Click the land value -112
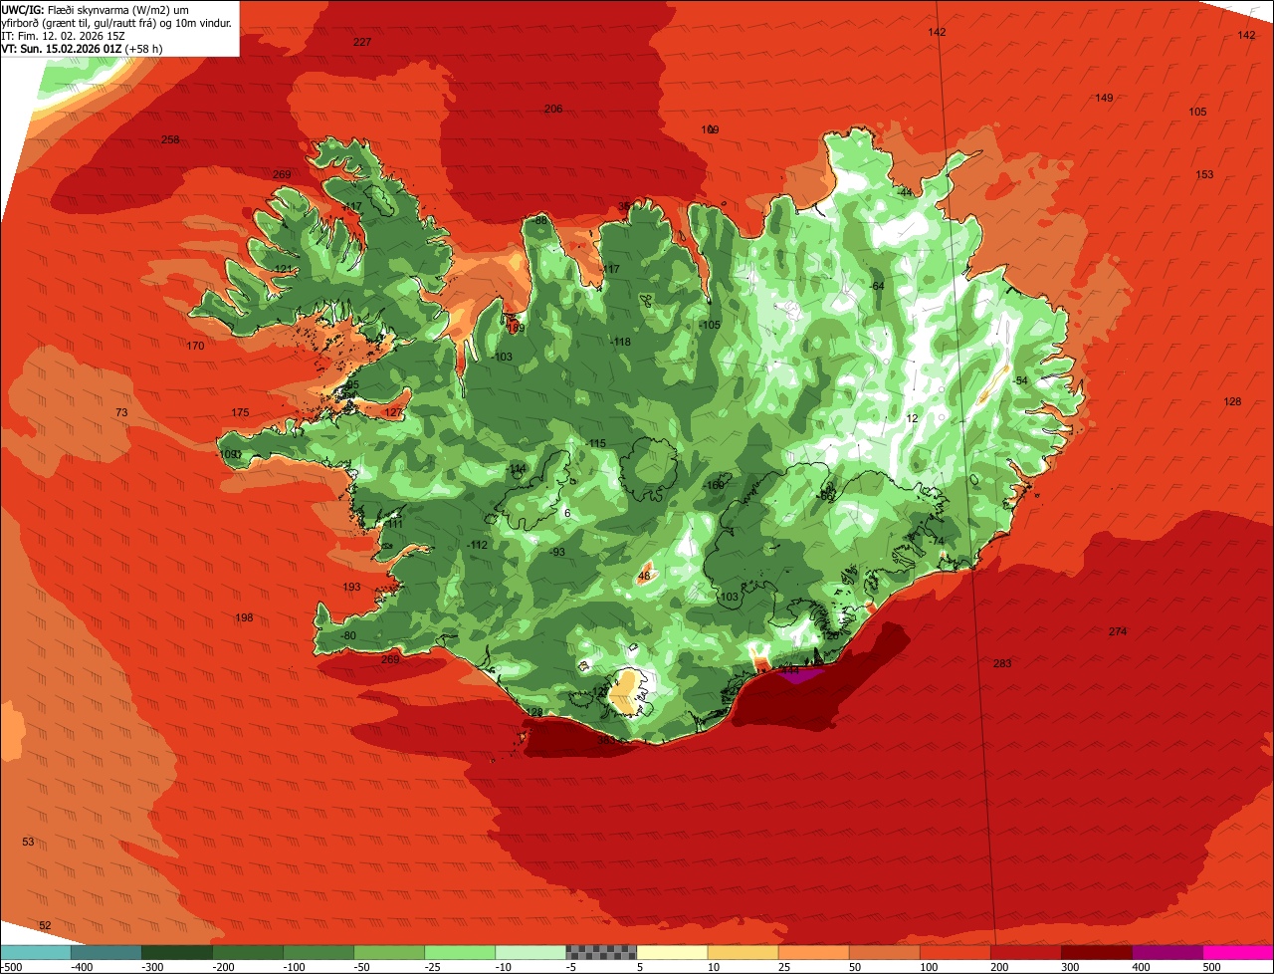The image size is (1274, 974). (477, 545)
